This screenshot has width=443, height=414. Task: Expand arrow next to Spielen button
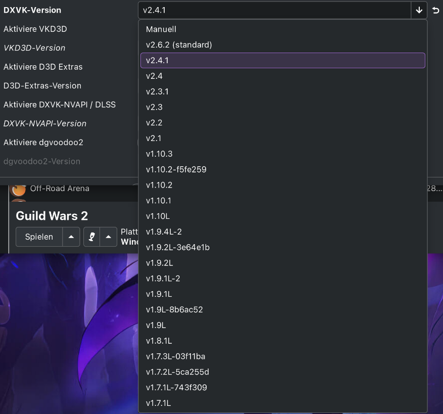(71, 237)
